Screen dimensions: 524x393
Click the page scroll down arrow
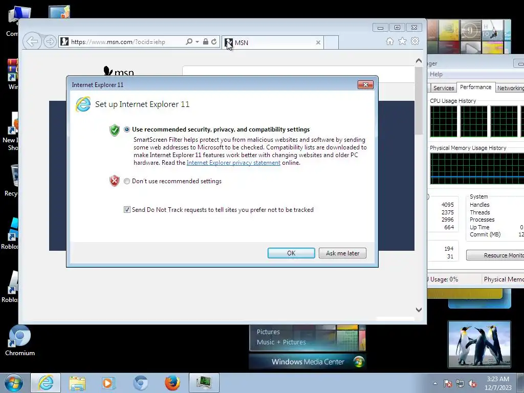coord(419,310)
